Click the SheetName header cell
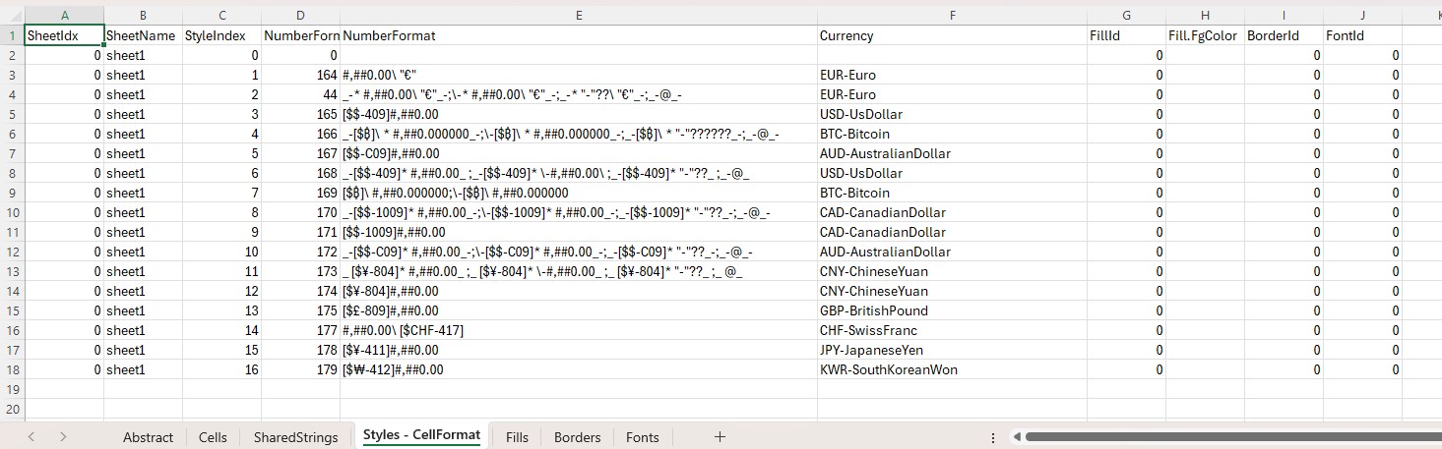This screenshot has width=1442, height=449. click(143, 35)
